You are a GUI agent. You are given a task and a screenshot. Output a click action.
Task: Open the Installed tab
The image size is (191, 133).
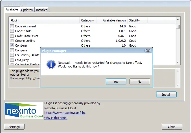[42, 10]
